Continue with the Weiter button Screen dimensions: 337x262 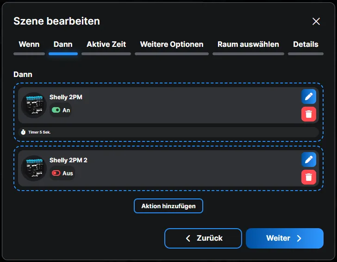click(284, 238)
